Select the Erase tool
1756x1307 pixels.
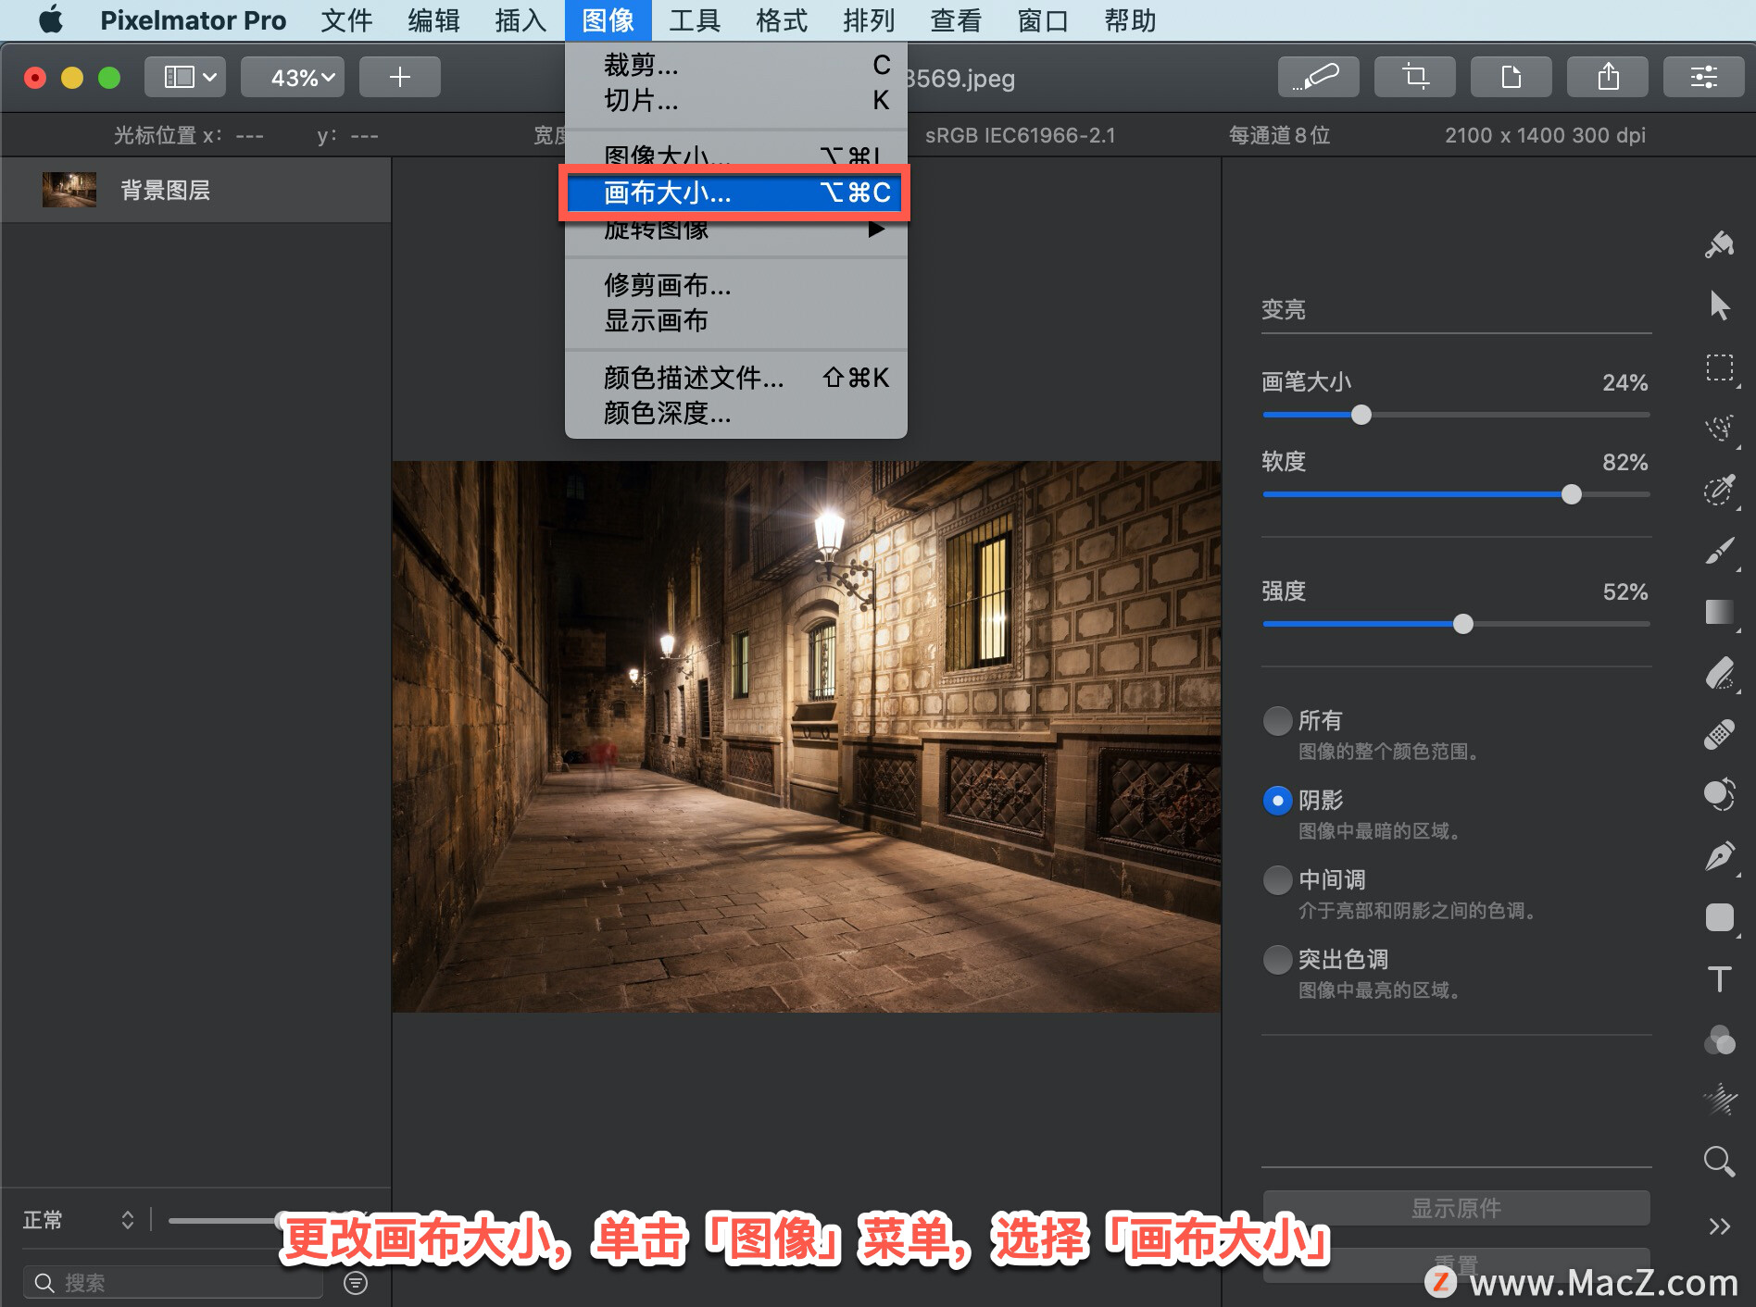[1720, 673]
